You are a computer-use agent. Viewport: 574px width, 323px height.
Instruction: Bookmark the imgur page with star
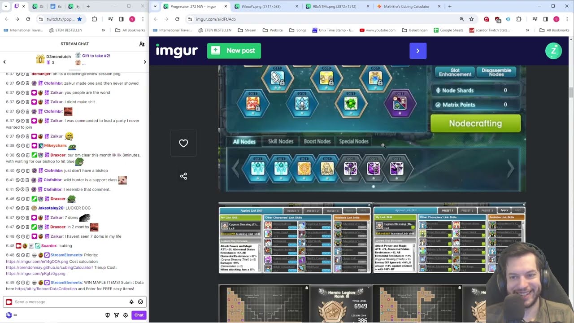click(x=471, y=19)
